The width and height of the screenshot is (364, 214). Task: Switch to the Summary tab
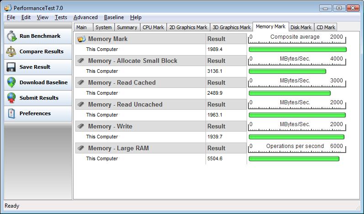127,27
